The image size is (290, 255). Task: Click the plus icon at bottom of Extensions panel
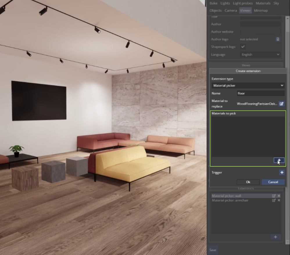pos(275,237)
